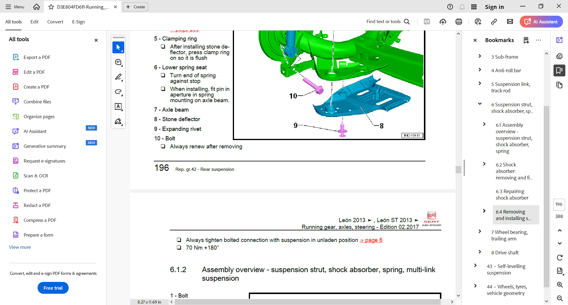Open the Edit menu
This screenshot has height=305, width=568.
pyautogui.click(x=34, y=22)
